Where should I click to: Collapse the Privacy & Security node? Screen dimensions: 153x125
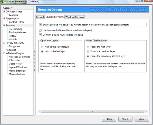[4, 43]
